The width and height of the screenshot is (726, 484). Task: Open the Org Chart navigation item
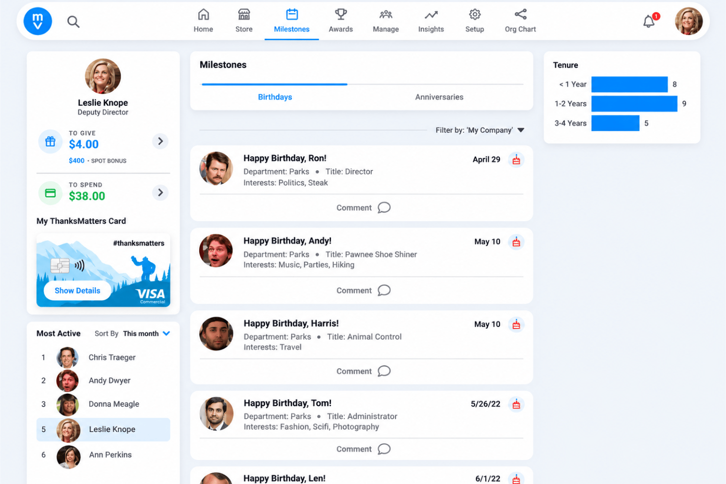[x=520, y=21]
